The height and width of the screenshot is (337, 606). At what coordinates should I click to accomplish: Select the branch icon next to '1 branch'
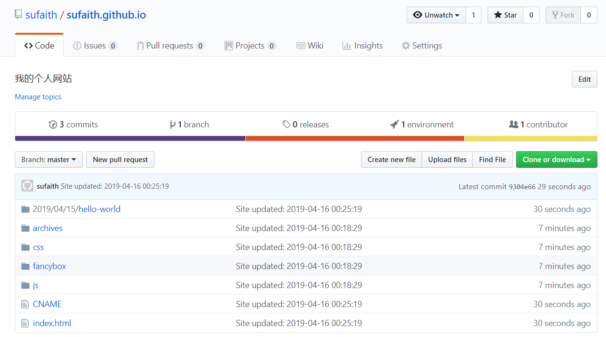pos(173,124)
